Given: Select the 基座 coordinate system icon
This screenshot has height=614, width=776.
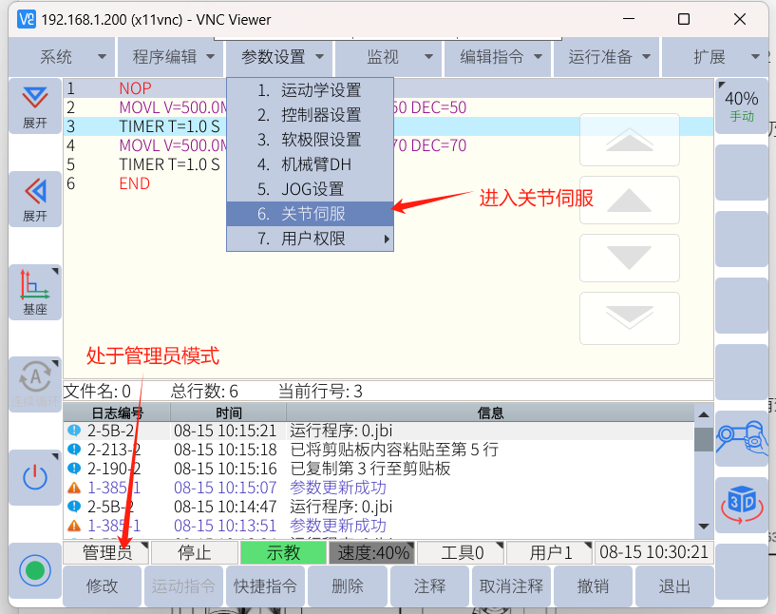Looking at the screenshot, I should pos(35,292).
